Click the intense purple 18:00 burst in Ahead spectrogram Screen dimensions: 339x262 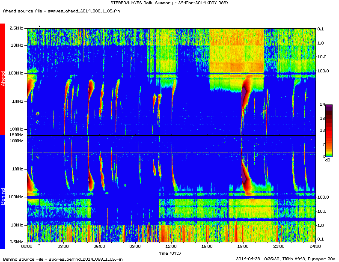(244, 95)
